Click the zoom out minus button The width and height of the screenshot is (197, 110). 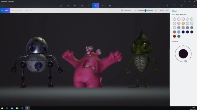[x=136, y=11]
